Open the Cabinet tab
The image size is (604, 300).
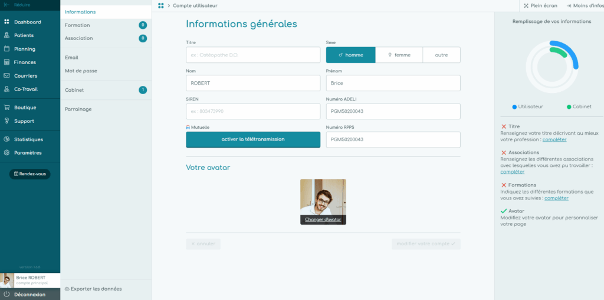pyautogui.click(x=74, y=90)
